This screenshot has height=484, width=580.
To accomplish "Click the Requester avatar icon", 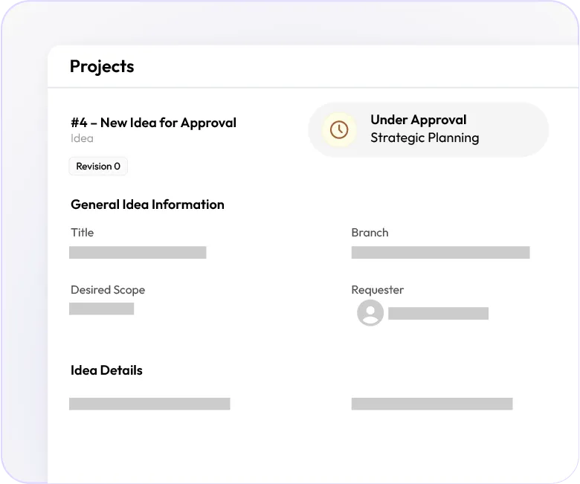I will click(x=370, y=313).
